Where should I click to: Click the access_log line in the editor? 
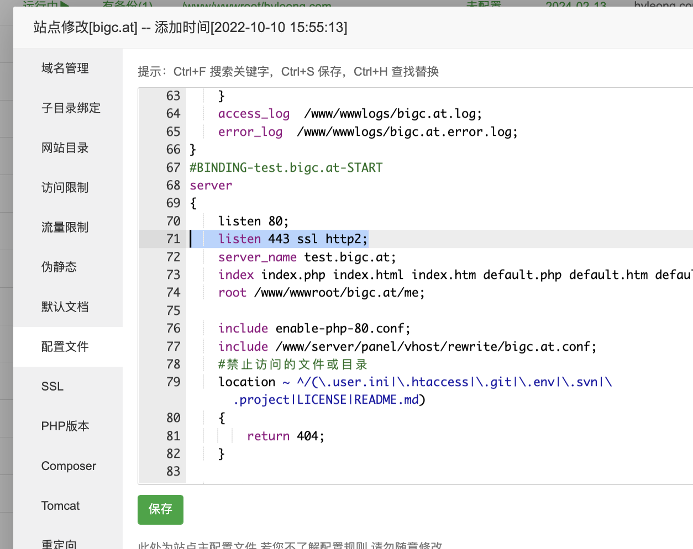pos(350,114)
